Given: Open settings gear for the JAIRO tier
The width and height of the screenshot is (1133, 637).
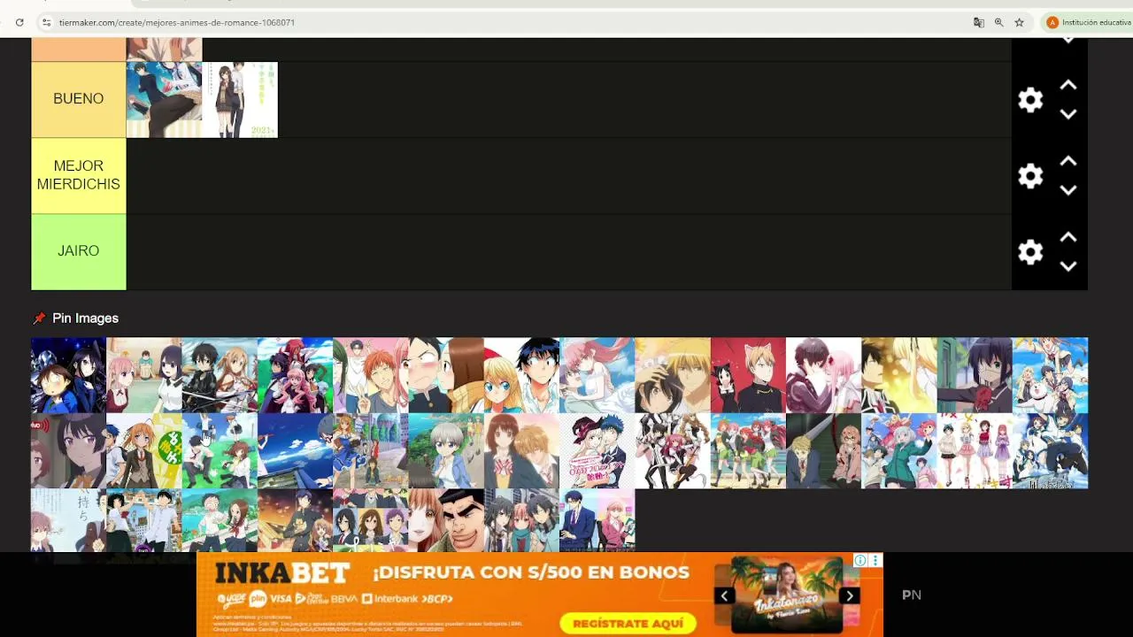Looking at the screenshot, I should (x=1030, y=252).
